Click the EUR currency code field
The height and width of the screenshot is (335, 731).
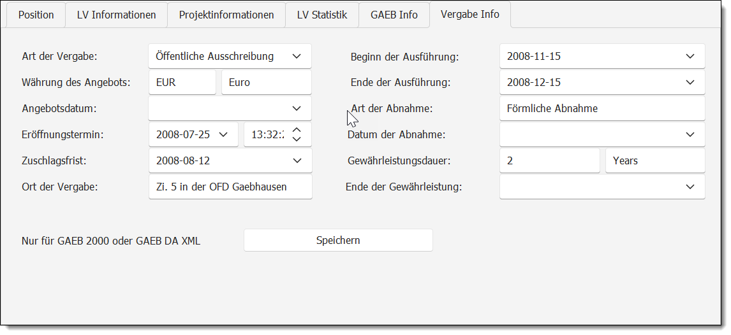tap(182, 82)
